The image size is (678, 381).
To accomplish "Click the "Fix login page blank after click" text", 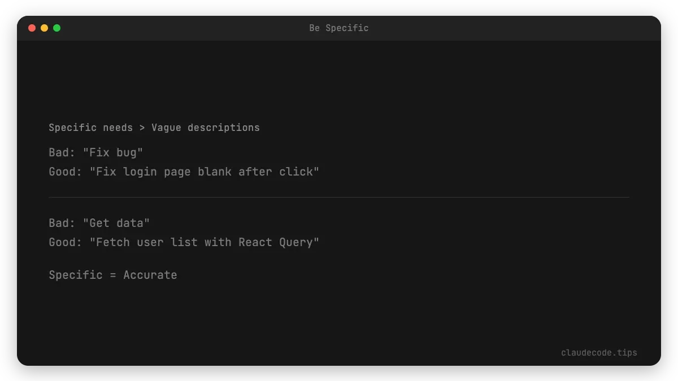I will coord(204,172).
